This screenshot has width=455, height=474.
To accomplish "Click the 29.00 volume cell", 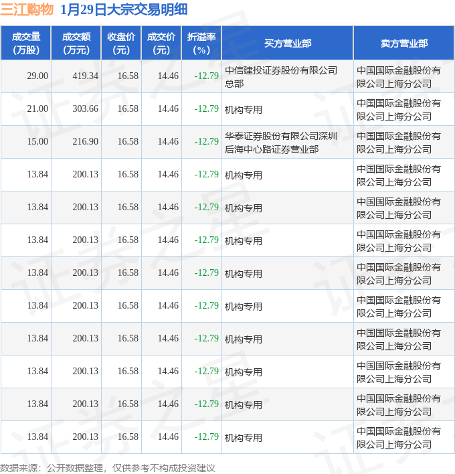I will [37, 76].
